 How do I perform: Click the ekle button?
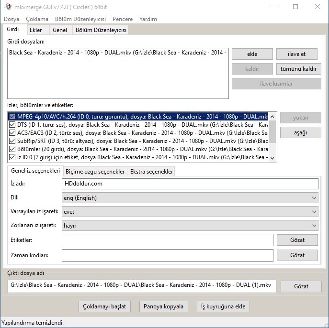(x=252, y=54)
